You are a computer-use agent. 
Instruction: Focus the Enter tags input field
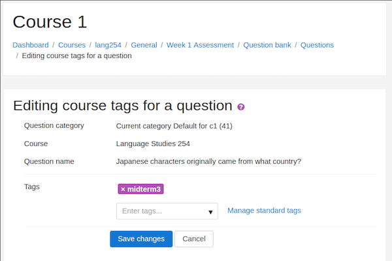[167, 211]
